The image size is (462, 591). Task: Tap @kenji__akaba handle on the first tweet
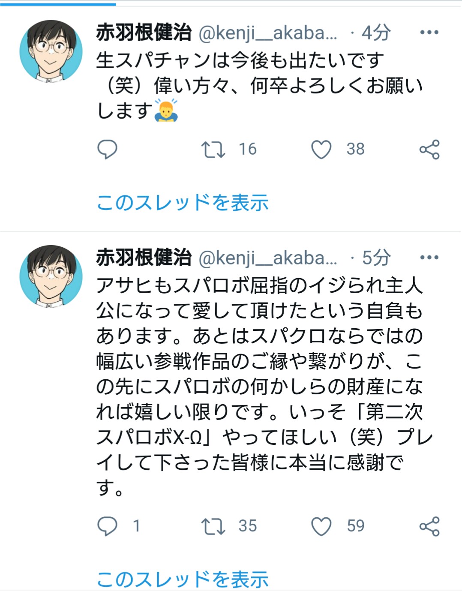click(268, 33)
